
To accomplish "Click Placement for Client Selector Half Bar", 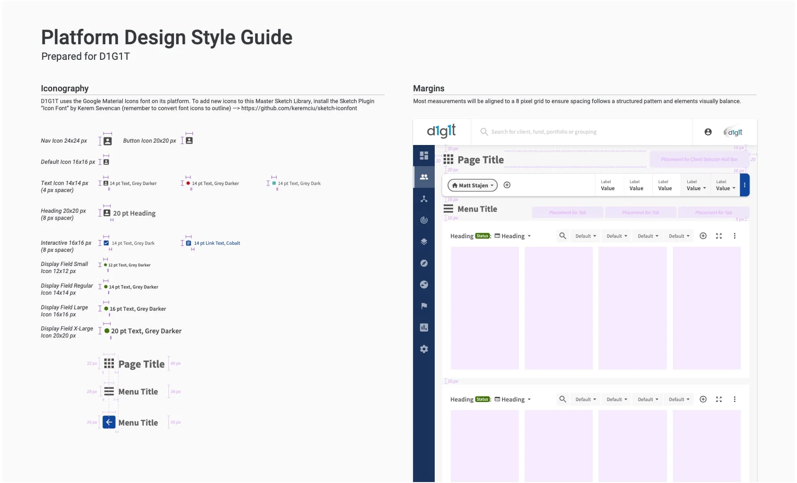I will click(x=699, y=160).
